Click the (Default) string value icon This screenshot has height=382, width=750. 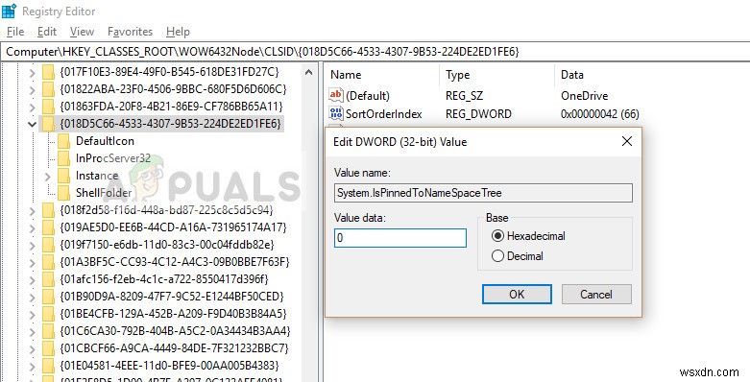pos(336,95)
